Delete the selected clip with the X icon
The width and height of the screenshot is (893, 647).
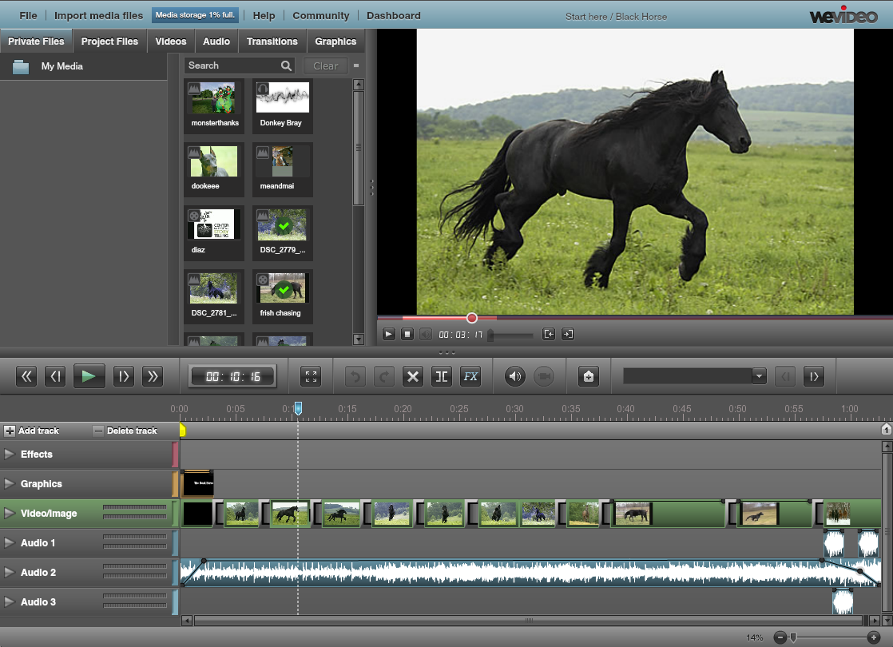click(x=412, y=376)
